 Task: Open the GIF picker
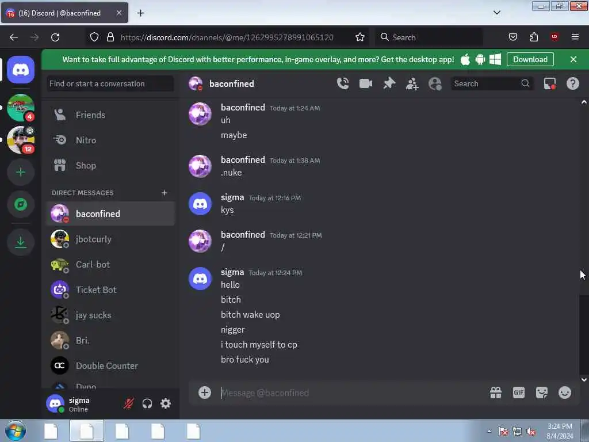pos(518,393)
